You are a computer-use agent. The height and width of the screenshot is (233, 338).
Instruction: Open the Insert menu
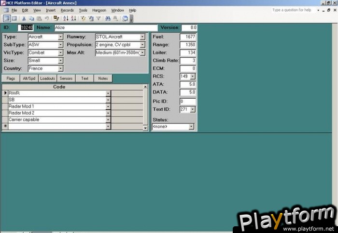click(51, 10)
